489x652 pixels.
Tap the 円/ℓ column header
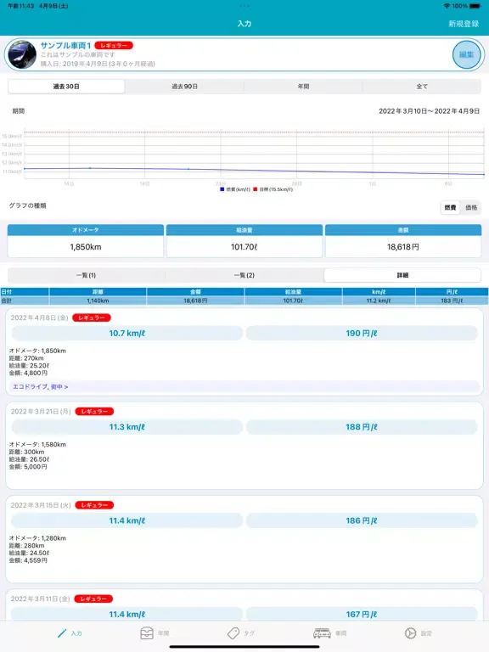452,292
